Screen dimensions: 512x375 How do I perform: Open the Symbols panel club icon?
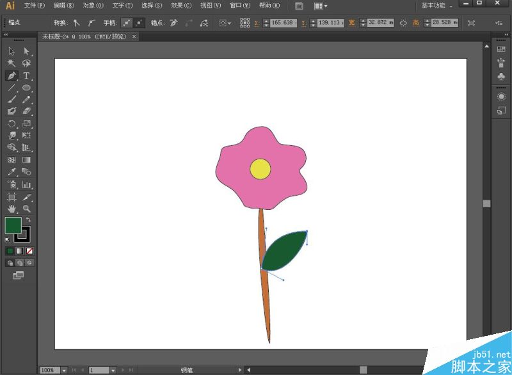pyautogui.click(x=501, y=76)
